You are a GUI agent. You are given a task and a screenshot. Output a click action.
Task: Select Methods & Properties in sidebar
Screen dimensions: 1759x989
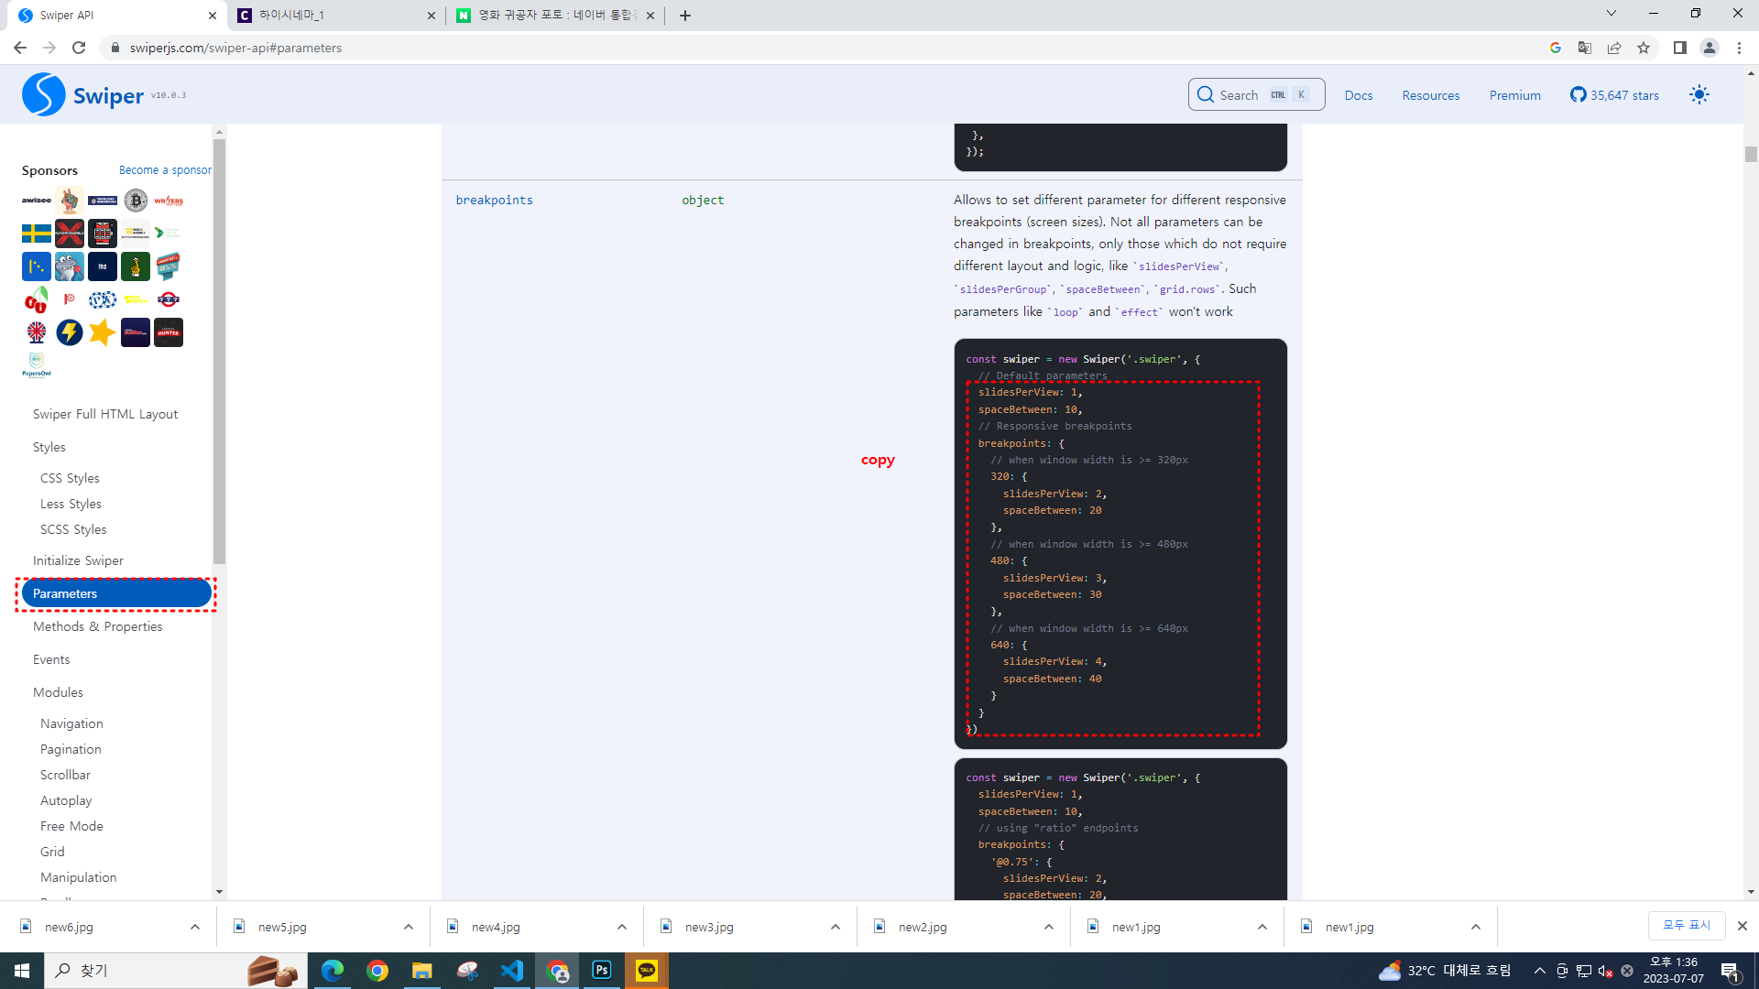point(97,626)
